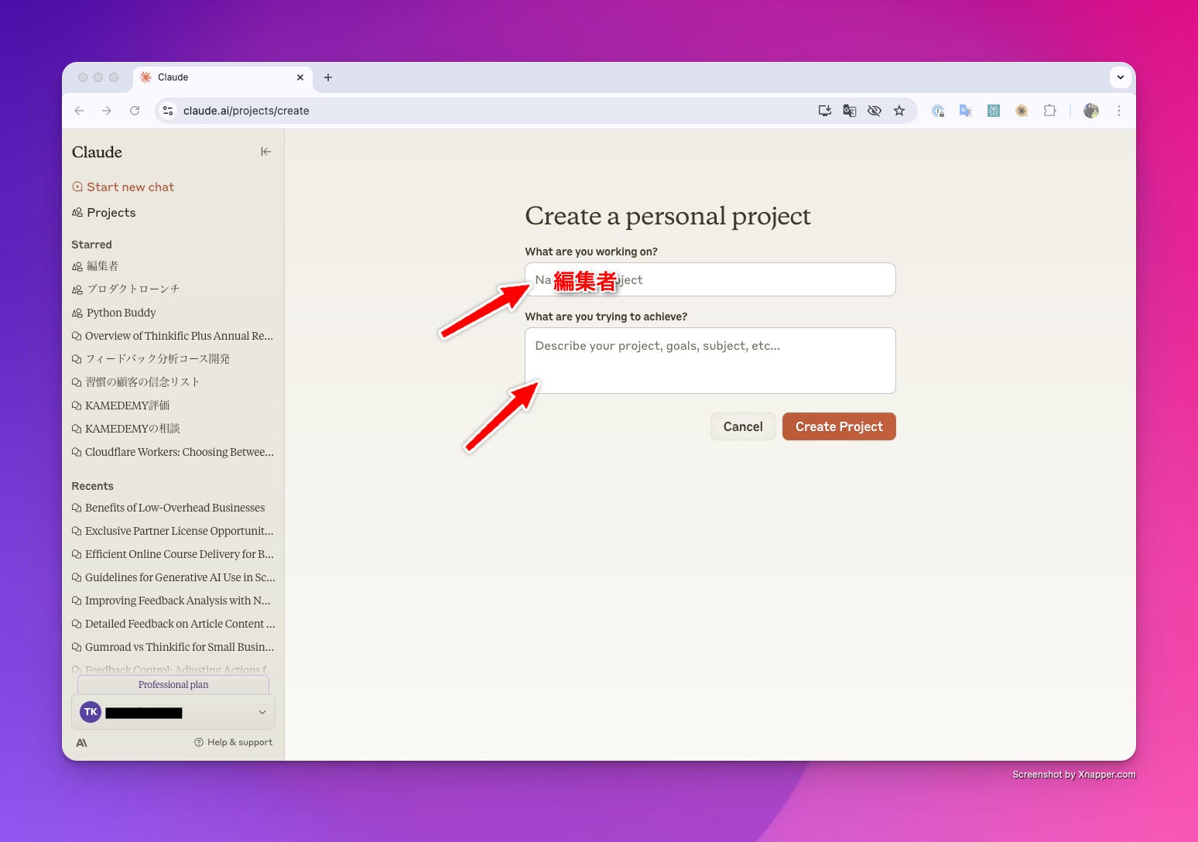Click the Professional plan badge

(x=173, y=685)
